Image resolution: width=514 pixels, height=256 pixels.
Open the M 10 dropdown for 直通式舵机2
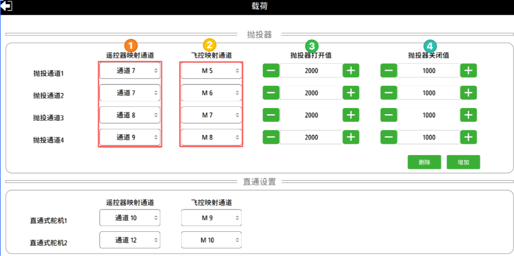coord(211,240)
